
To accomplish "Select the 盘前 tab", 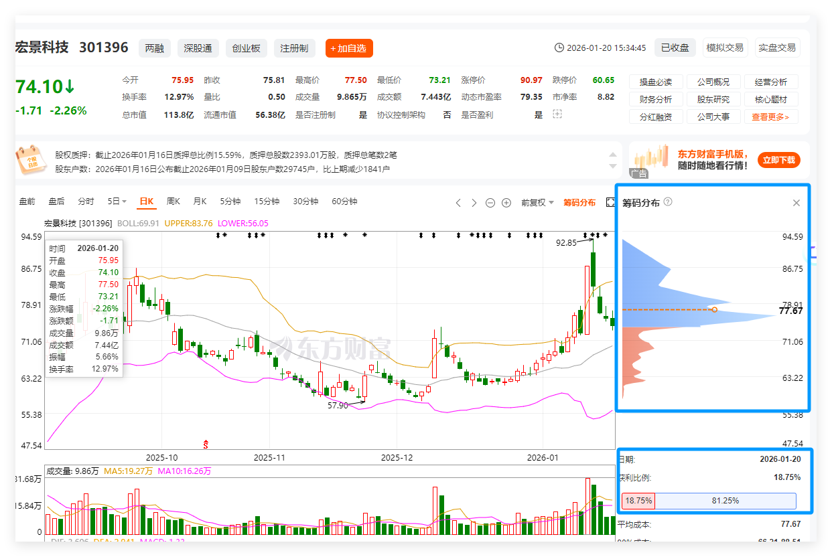I will [27, 201].
